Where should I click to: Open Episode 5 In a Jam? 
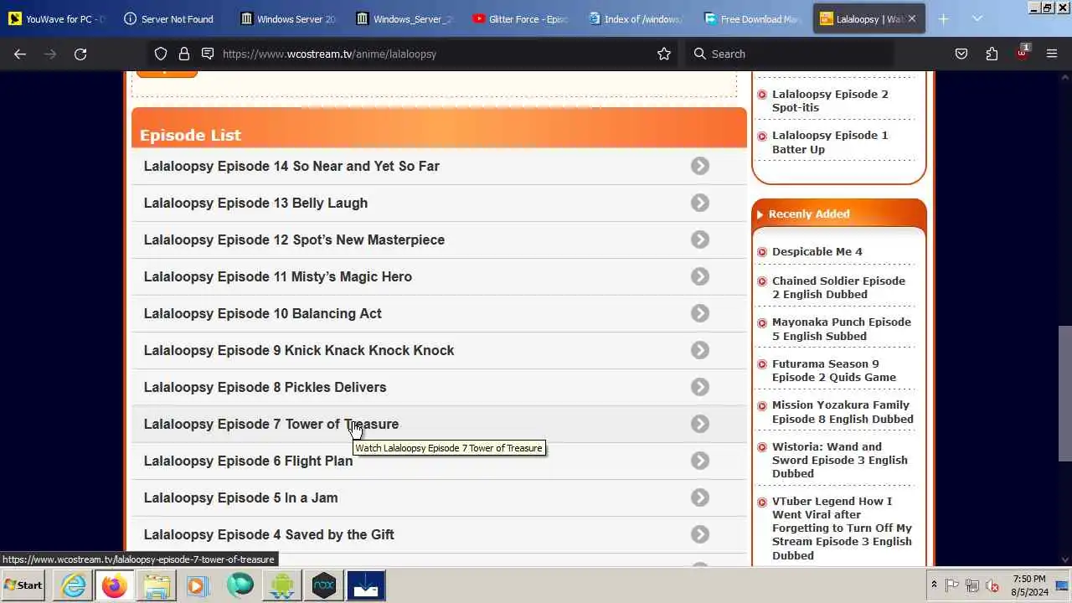[x=241, y=497]
